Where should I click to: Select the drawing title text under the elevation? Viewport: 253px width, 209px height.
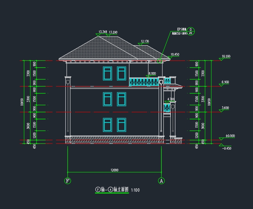click(112, 190)
